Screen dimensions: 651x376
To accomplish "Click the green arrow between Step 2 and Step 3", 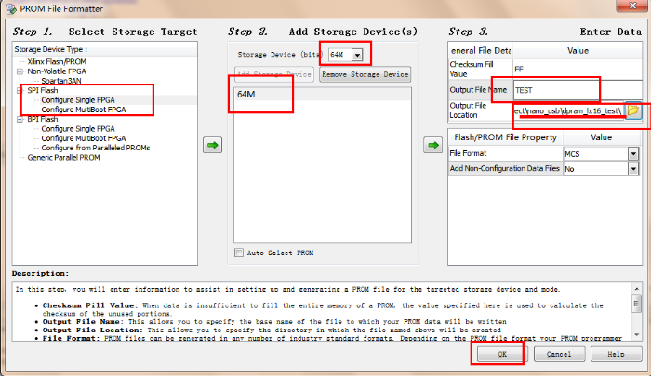I will (432, 145).
